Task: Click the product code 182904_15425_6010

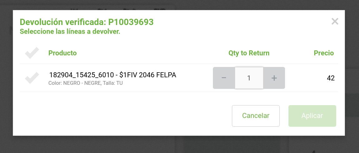Action: click(81, 75)
